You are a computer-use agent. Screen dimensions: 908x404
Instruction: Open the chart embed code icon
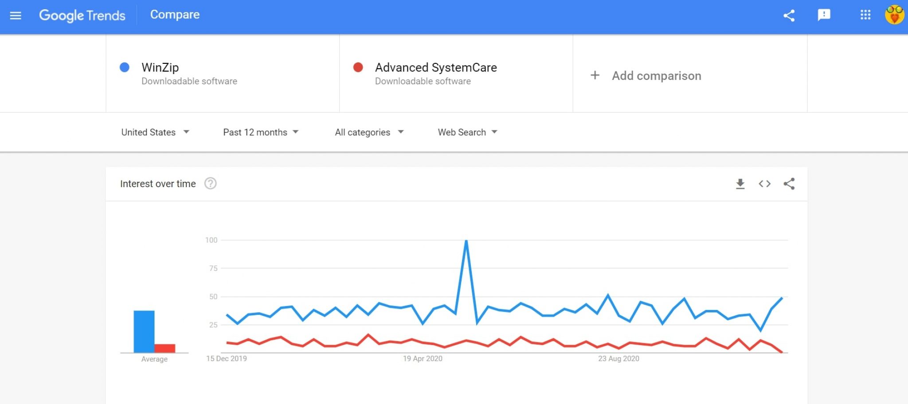(x=764, y=184)
